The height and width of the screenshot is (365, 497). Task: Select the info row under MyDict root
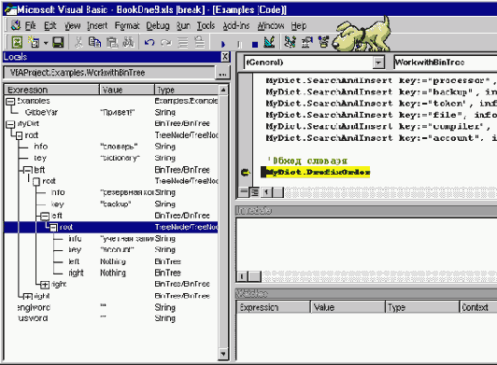pos(111,147)
